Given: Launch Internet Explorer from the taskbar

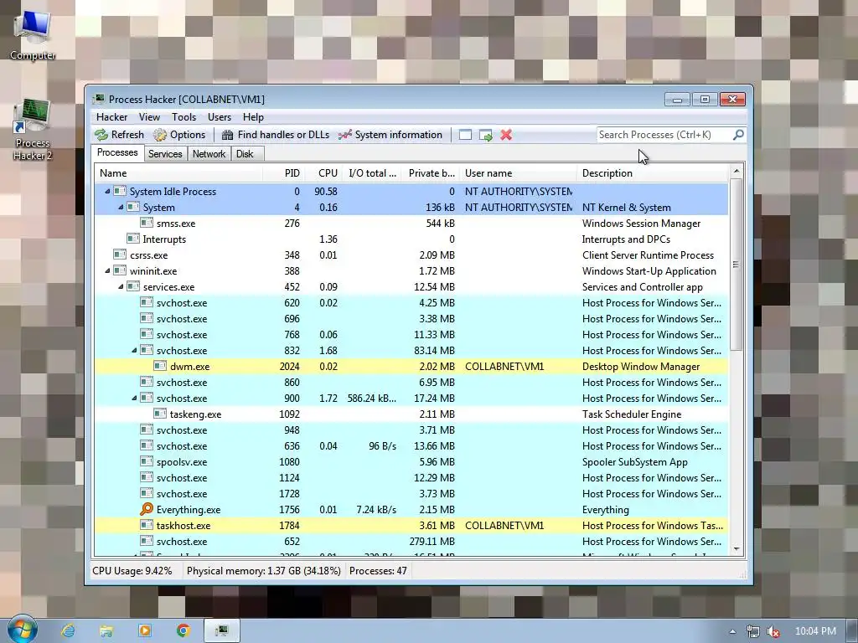Looking at the screenshot, I should point(68,630).
